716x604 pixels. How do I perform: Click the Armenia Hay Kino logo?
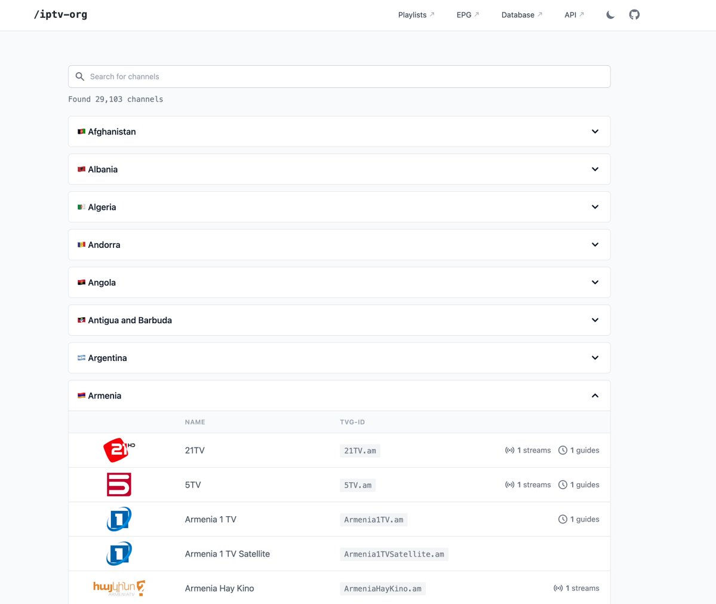[119, 588]
